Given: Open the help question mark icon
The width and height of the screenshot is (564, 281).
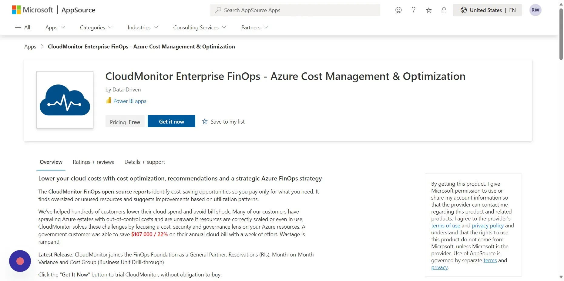Looking at the screenshot, I should click(413, 10).
